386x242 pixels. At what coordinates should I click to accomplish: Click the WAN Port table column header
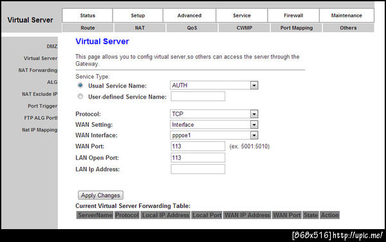pyautogui.click(x=287, y=215)
